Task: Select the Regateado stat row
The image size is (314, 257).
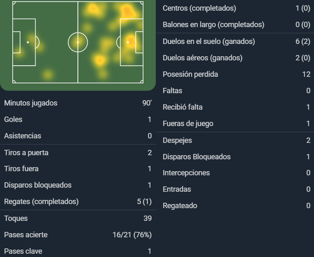Action: (235, 206)
